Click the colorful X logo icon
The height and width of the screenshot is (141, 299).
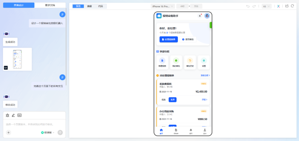click(279, 6)
